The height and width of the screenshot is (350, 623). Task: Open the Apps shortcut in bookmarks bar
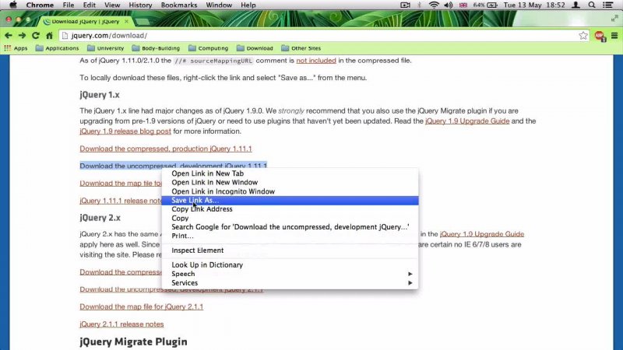pyautogui.click(x=16, y=48)
